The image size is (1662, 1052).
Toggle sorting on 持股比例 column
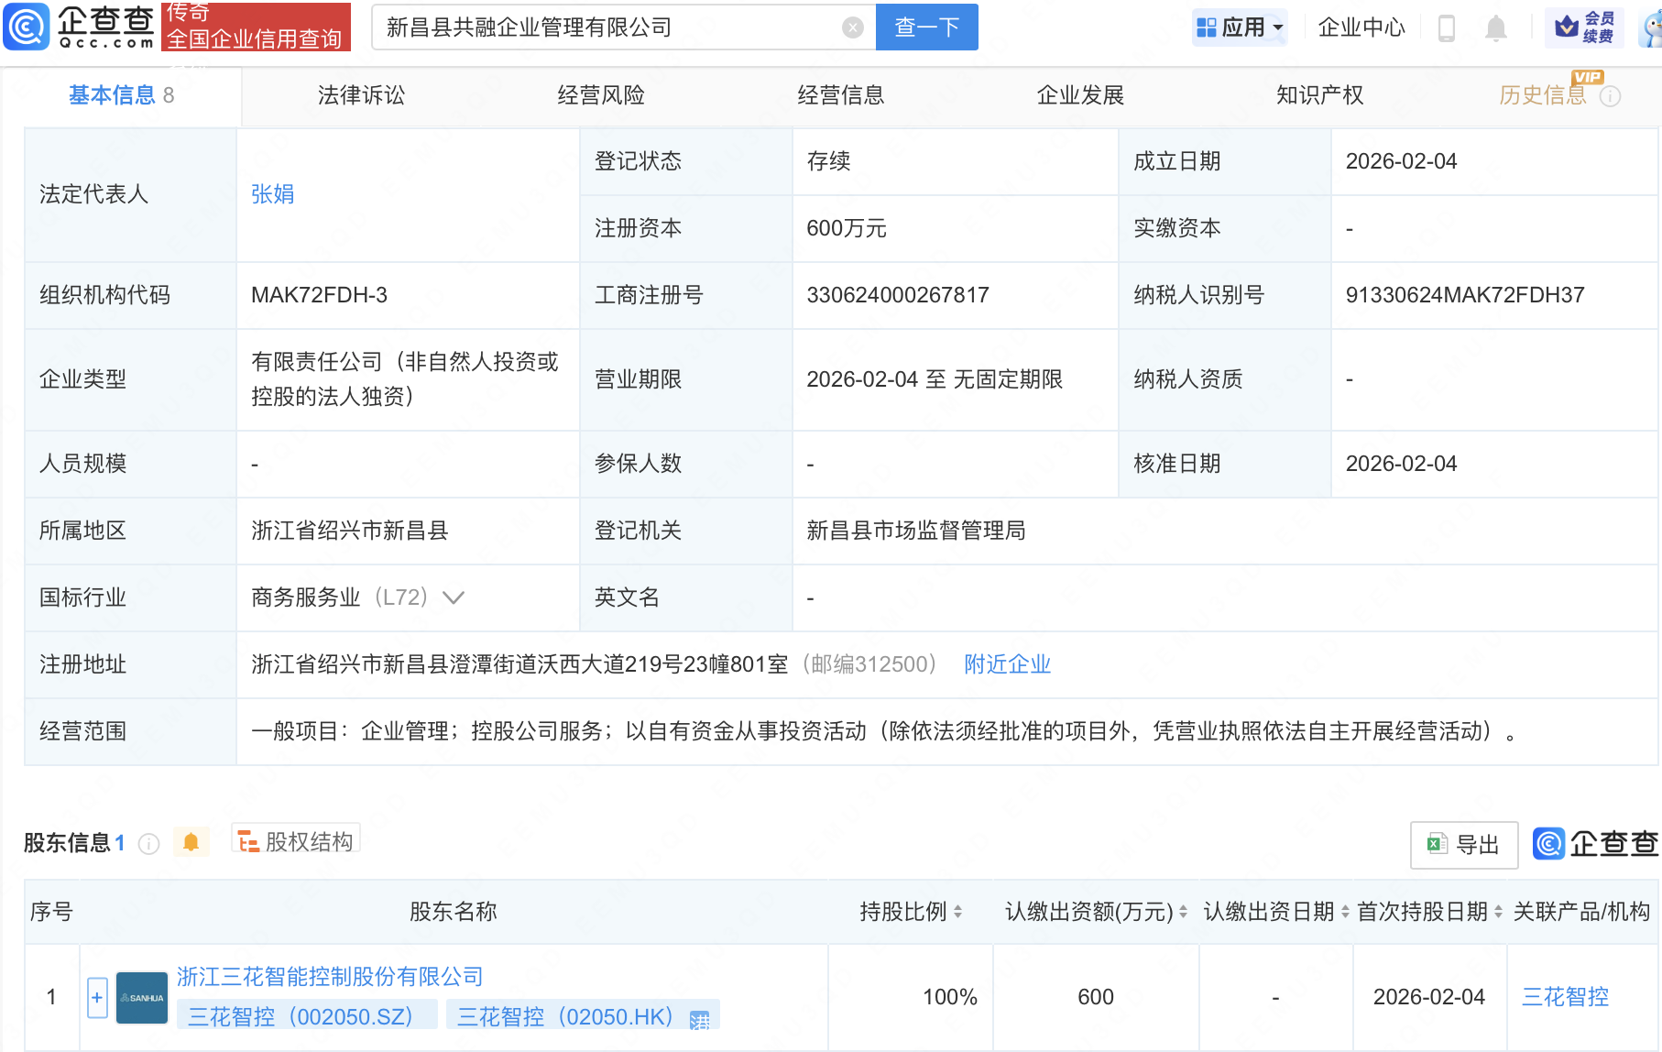[x=957, y=912]
